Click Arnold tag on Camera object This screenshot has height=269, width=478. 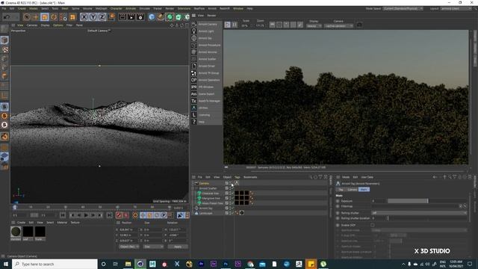point(237,183)
